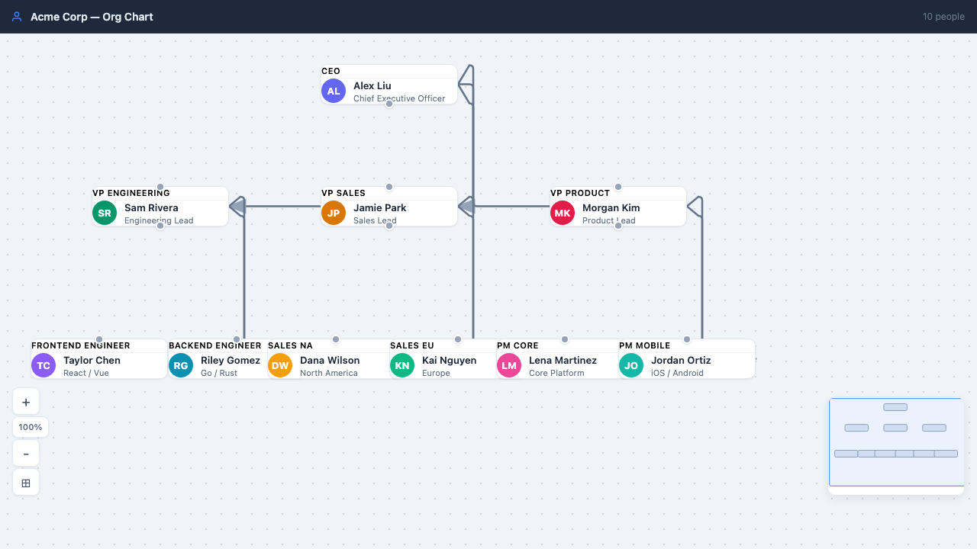The width and height of the screenshot is (977, 549).
Task: Click the person icon in the header
Action: coord(16,16)
